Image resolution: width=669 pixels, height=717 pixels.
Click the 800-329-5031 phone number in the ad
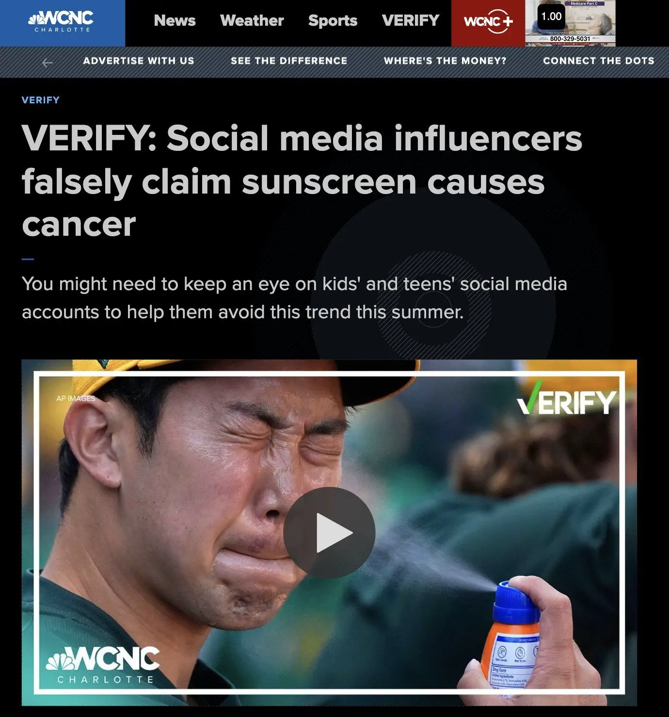[x=570, y=39]
